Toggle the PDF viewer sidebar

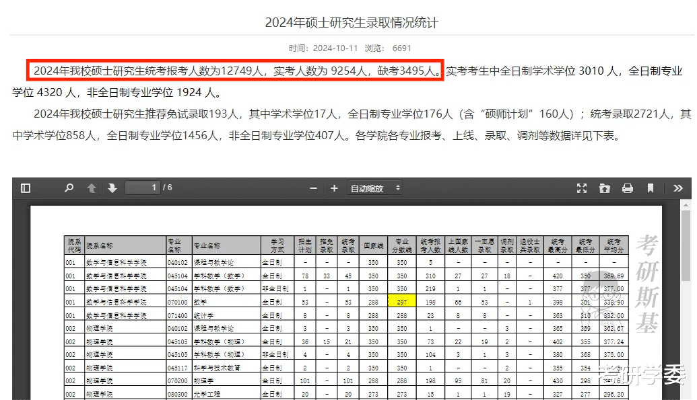pos(26,188)
